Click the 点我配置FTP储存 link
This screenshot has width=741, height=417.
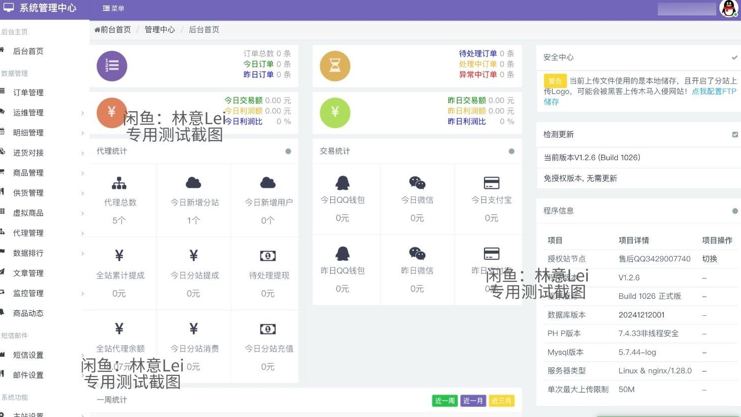[x=713, y=91]
